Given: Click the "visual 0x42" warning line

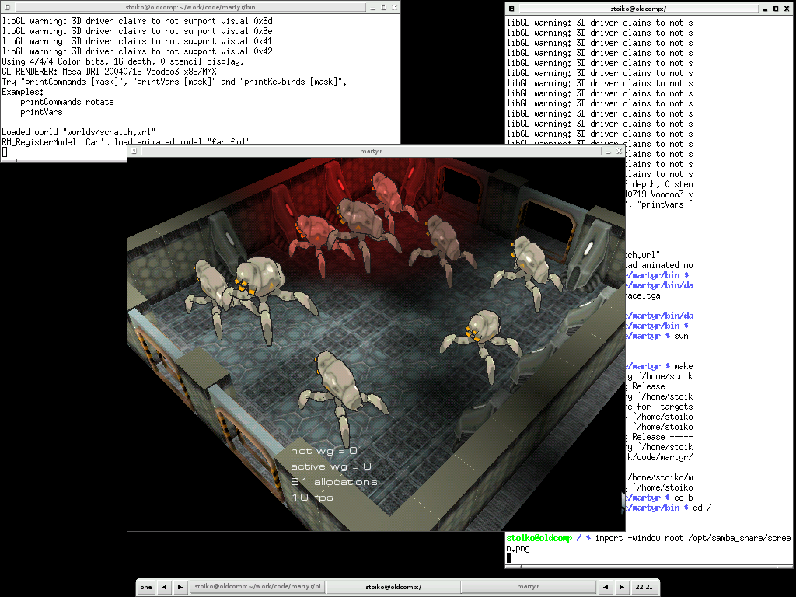Looking at the screenshot, I should 137,51.
